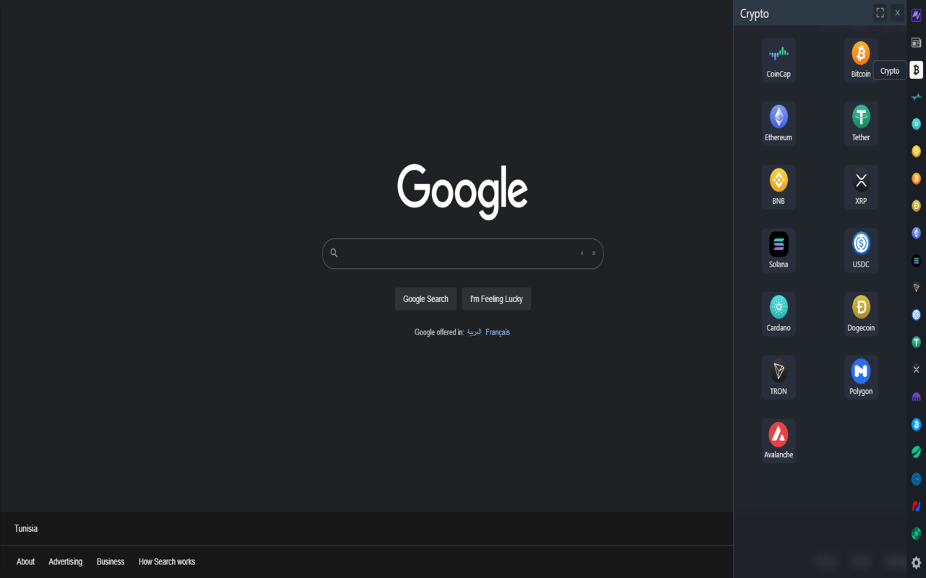Click the Ethereum icon in sidebar strip
The image size is (926, 578).
tap(916, 233)
